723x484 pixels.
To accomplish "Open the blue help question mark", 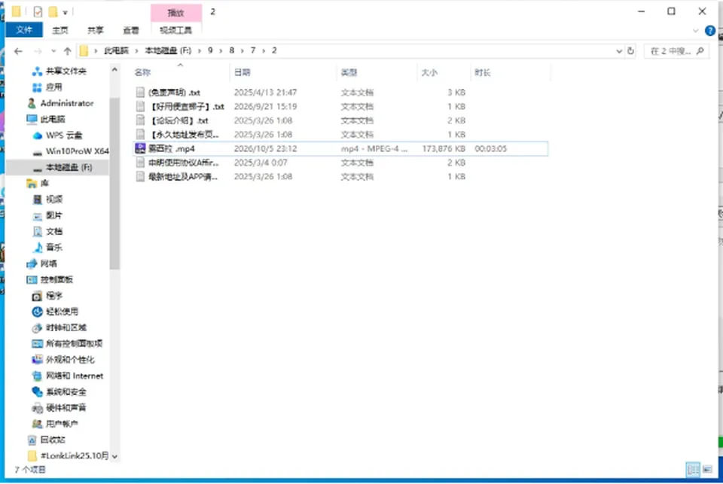I will tap(710, 31).
